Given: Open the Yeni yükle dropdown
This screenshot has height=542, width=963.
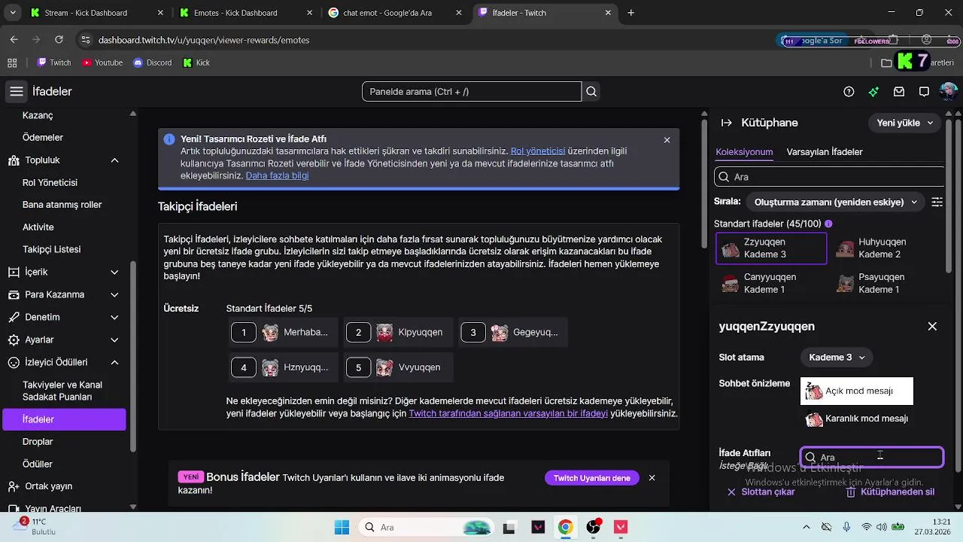Looking at the screenshot, I should pyautogui.click(x=905, y=123).
